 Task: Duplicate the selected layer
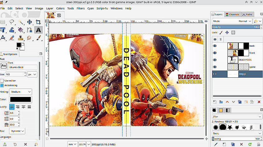(x=240, y=102)
